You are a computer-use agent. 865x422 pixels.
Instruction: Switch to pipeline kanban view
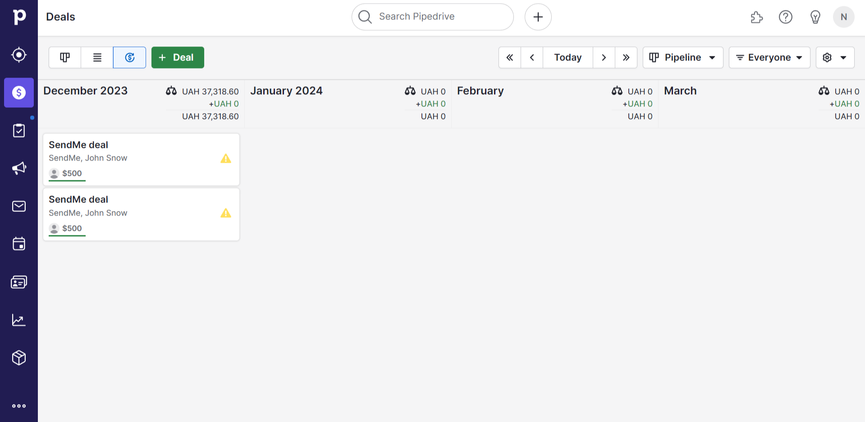pyautogui.click(x=65, y=58)
